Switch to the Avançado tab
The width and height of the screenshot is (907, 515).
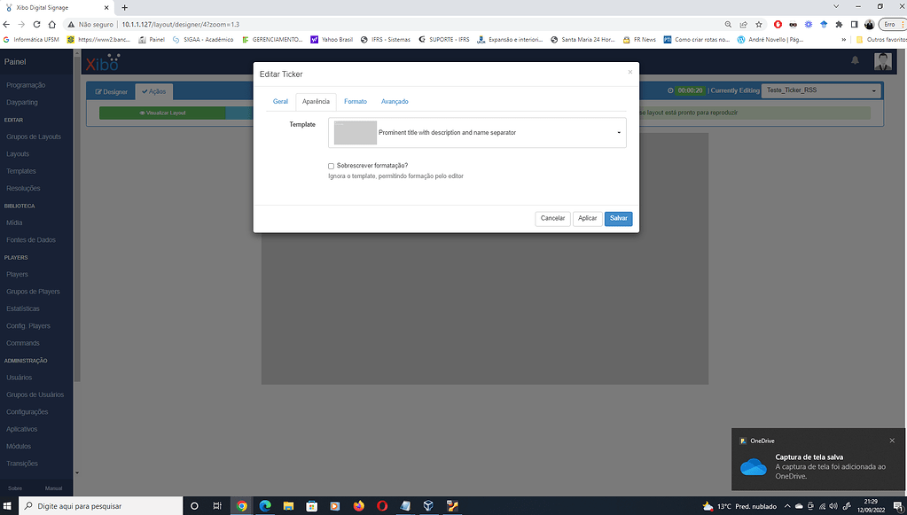coord(395,101)
